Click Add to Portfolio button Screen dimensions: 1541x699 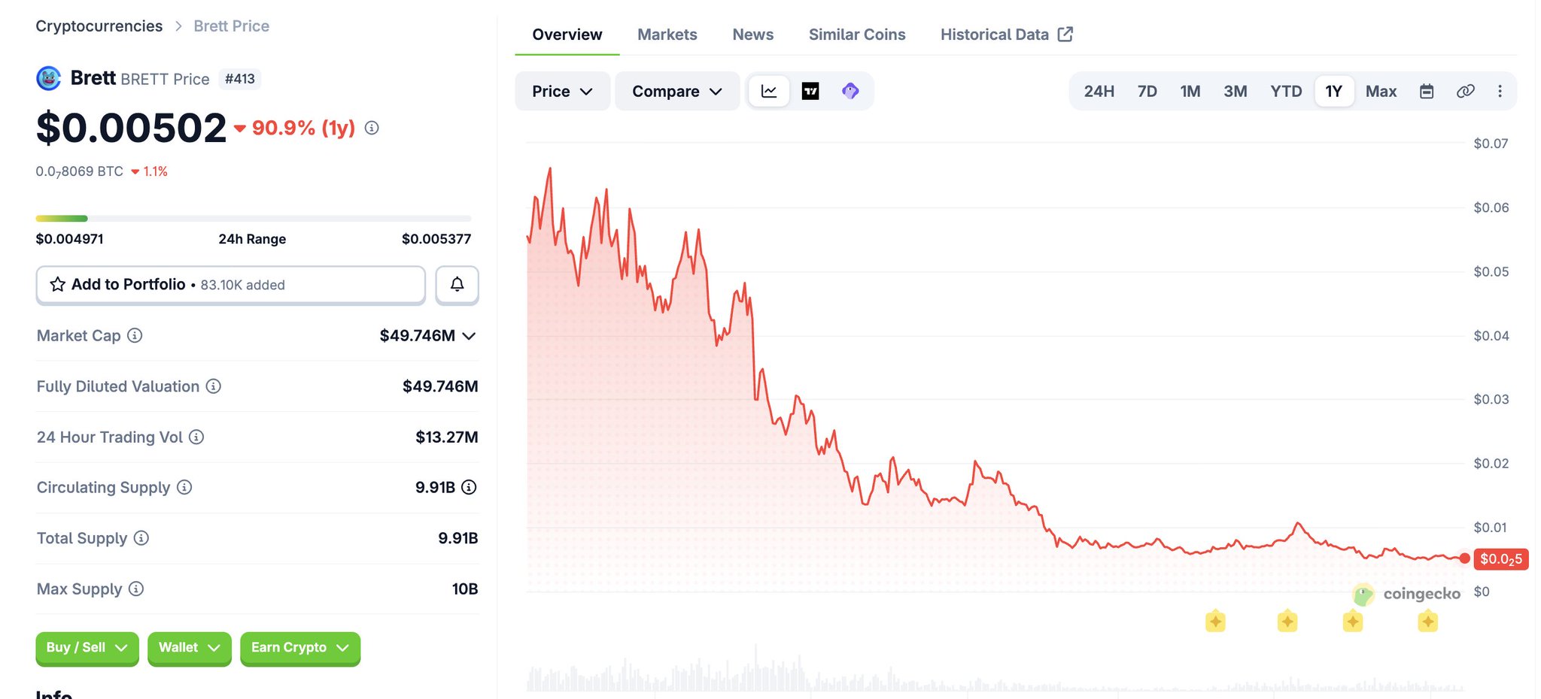(x=231, y=285)
